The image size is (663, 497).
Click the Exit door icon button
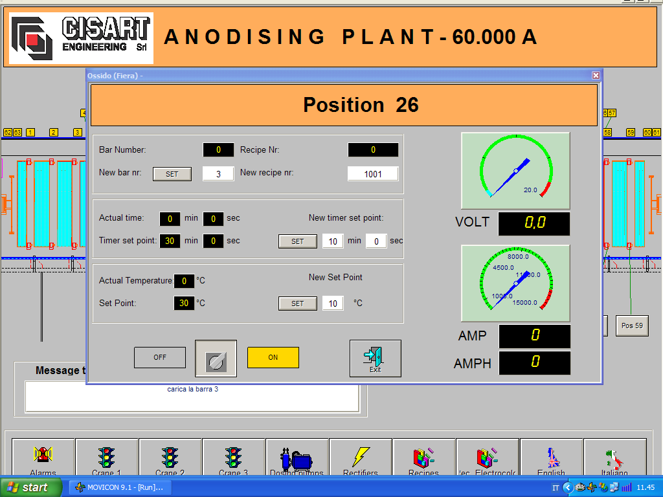(x=375, y=359)
